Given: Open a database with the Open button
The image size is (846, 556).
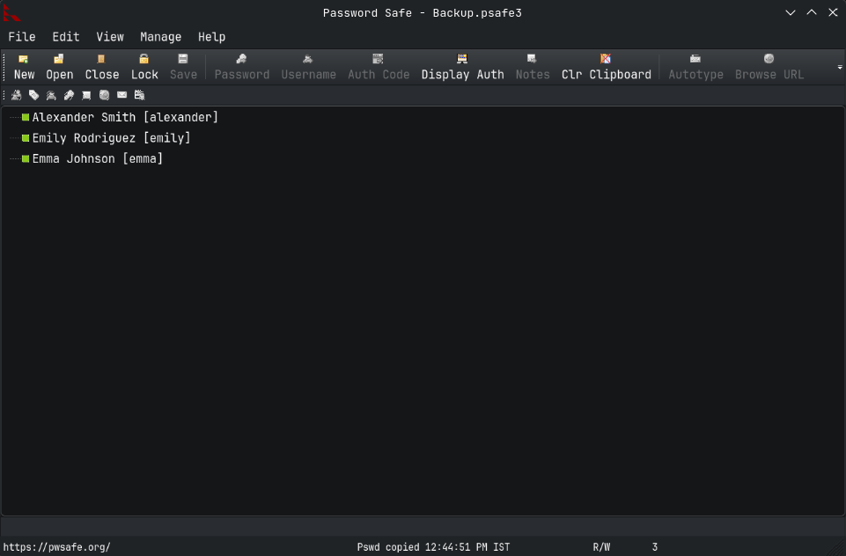Looking at the screenshot, I should pyautogui.click(x=59, y=67).
